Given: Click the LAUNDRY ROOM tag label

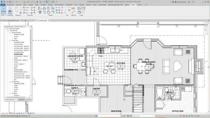Looking at the screenshot, I should [x=75, y=56].
